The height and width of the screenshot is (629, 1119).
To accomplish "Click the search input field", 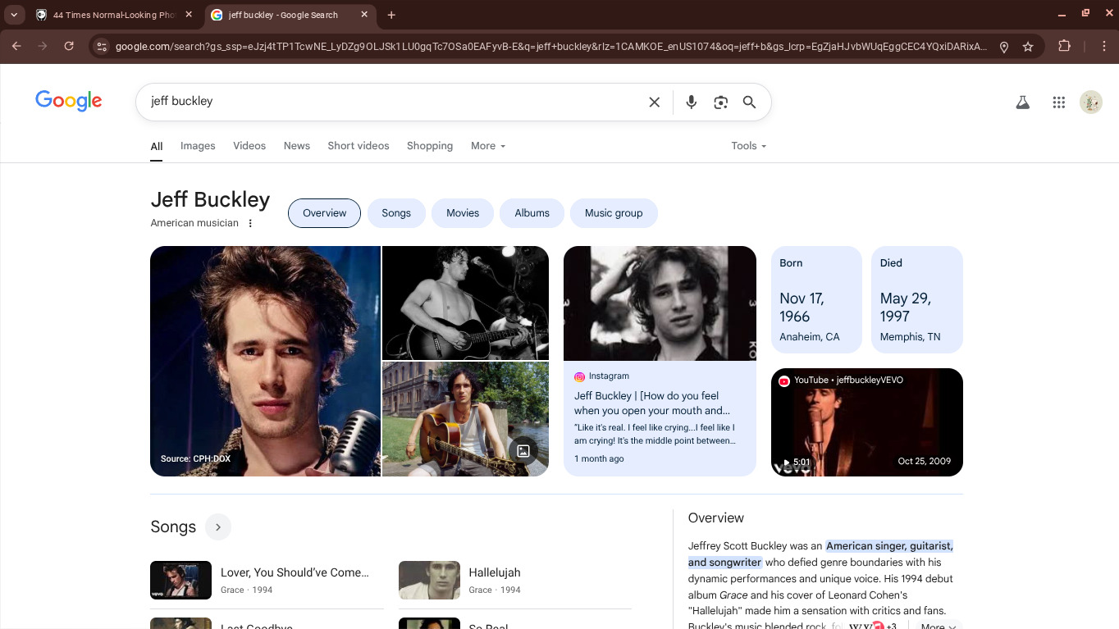I will (x=386, y=102).
